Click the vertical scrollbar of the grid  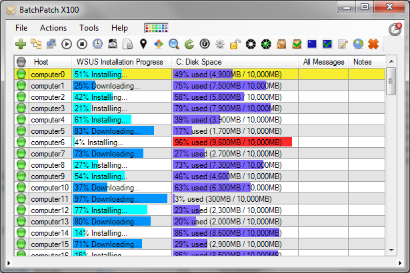coord(391,166)
